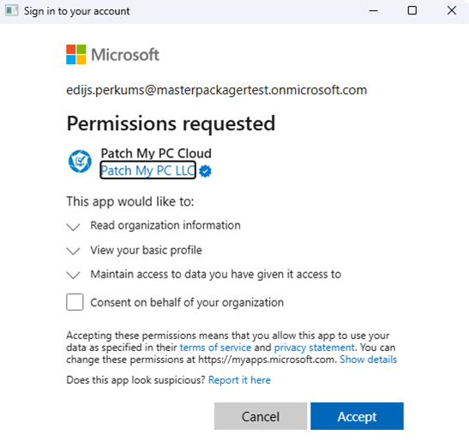Click the 'Sign in to your account' title
Viewport: 469px width, 441px height.
click(x=77, y=11)
